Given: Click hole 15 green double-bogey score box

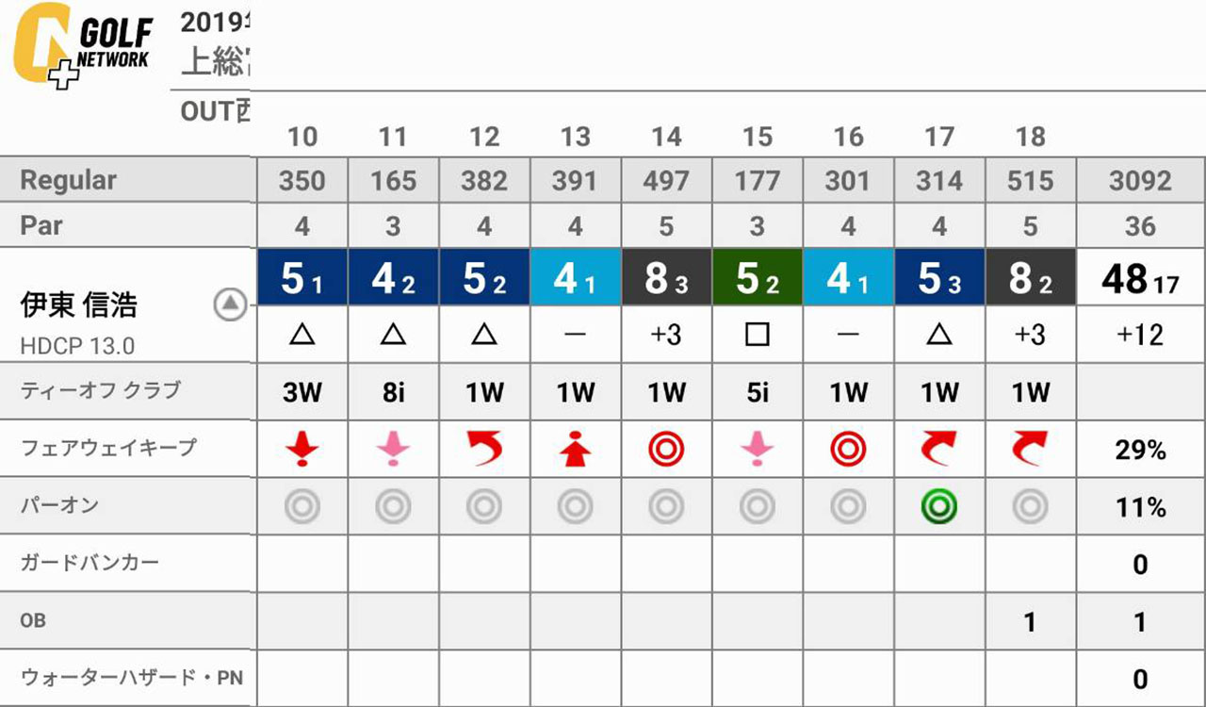Looking at the screenshot, I should [758, 277].
